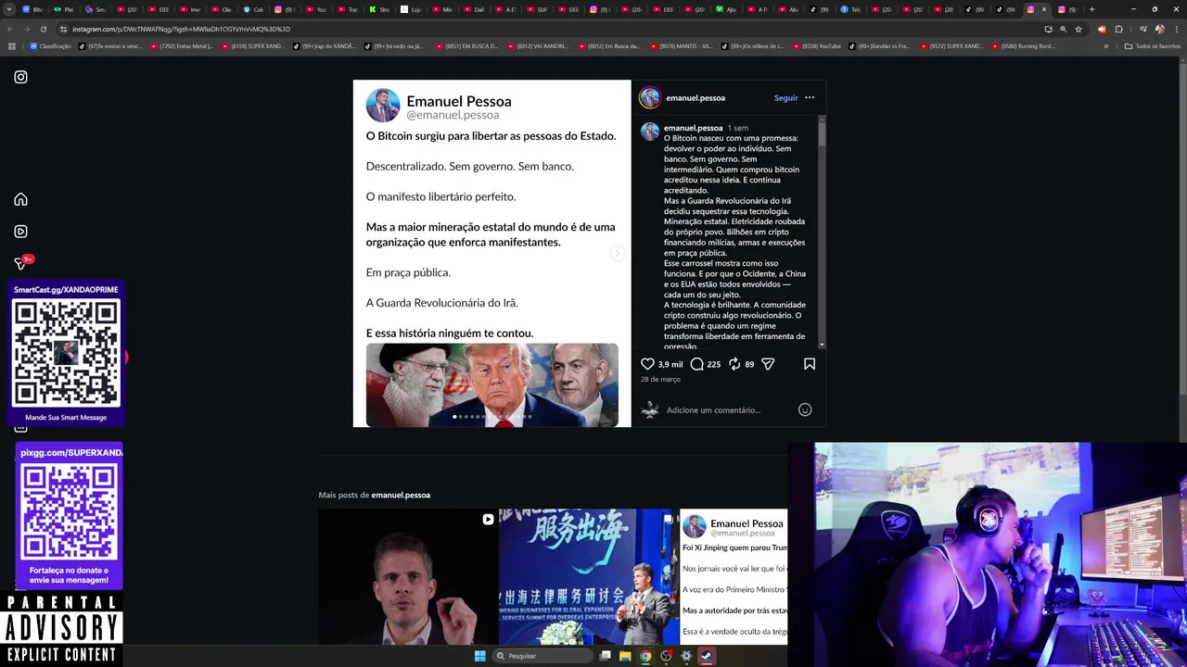Open the emoji picker in comment box
The image size is (1187, 667).
[x=805, y=409]
